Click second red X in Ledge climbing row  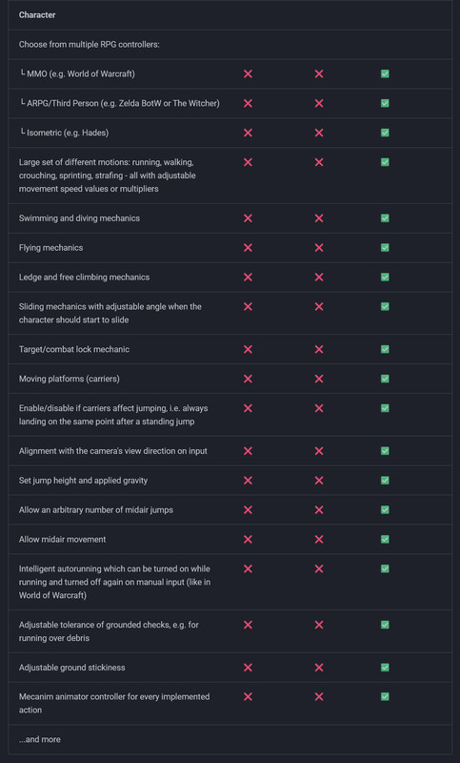coord(319,278)
